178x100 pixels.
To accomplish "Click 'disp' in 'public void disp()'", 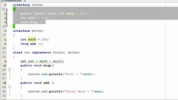I will pos(47,66).
